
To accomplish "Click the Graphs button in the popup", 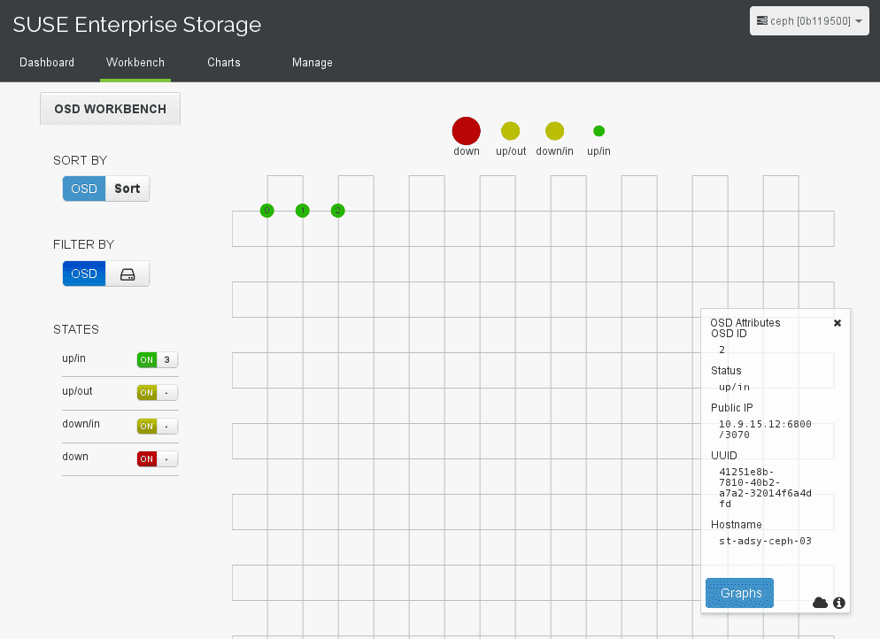I will tap(739, 593).
